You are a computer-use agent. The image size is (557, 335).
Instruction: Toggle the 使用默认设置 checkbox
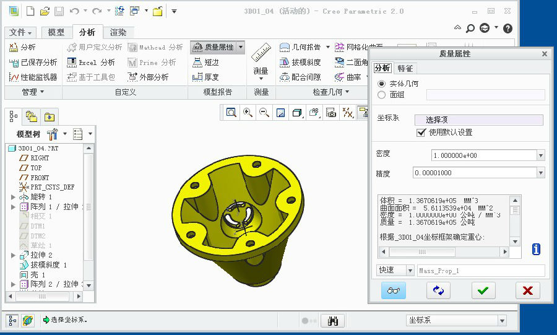pyautogui.click(x=421, y=133)
